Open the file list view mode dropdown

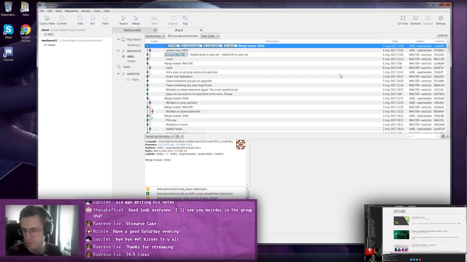click(x=179, y=136)
